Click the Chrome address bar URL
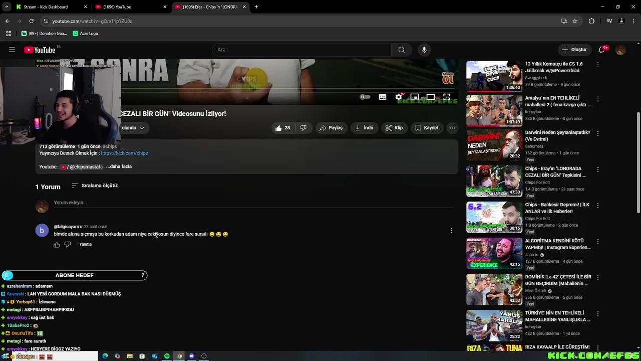 click(92, 21)
